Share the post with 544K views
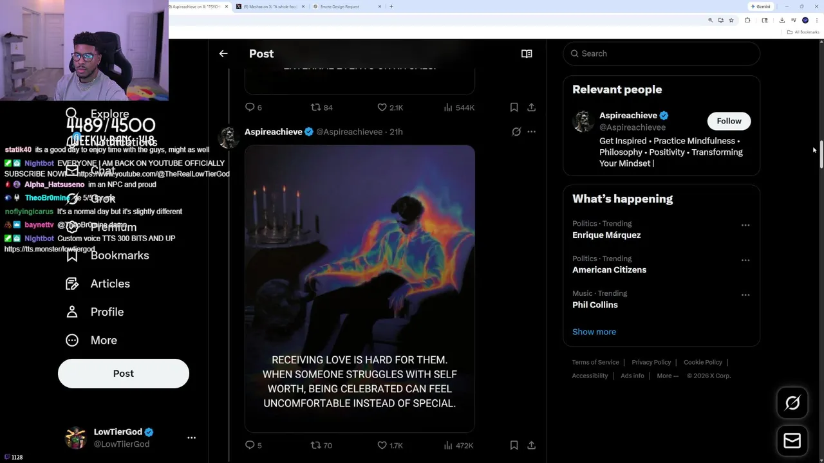Screen dimensions: 824x463 tap(531, 107)
